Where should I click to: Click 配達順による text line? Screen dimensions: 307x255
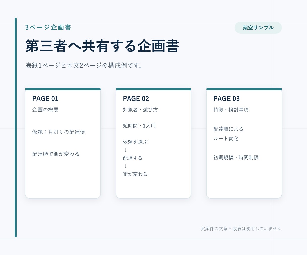[x=228, y=129]
